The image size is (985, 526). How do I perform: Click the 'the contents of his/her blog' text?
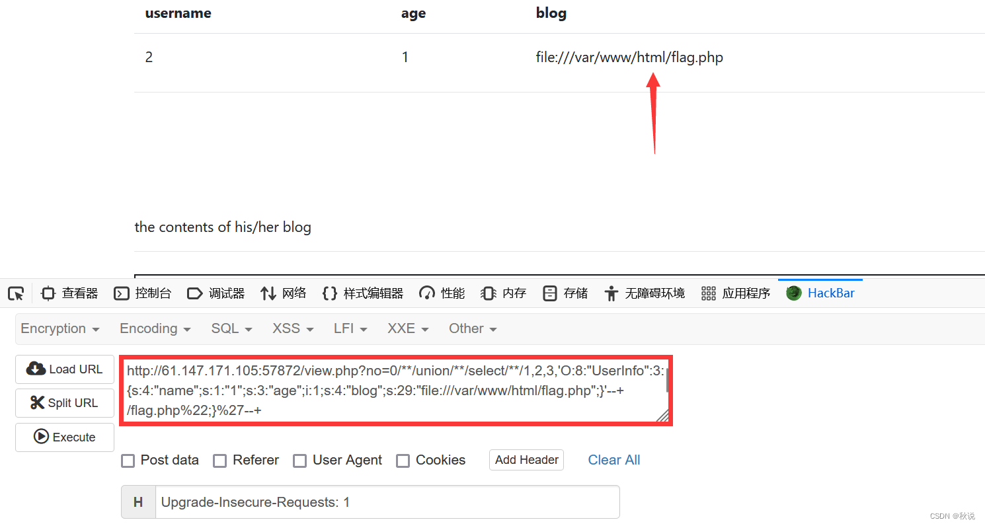223,227
